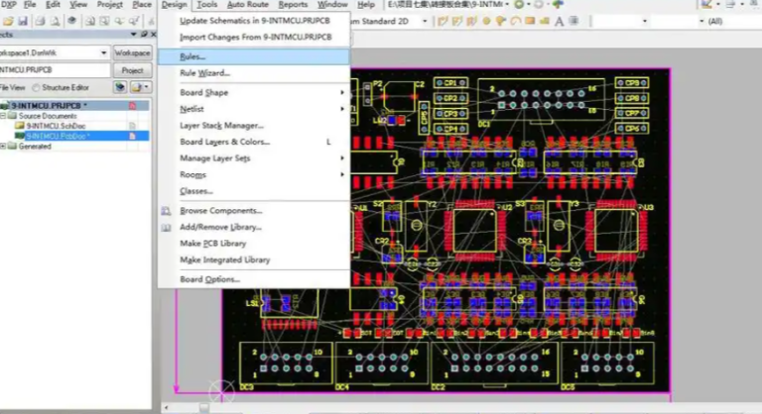
Task: Select the Place Via icon
Action: click(x=500, y=21)
